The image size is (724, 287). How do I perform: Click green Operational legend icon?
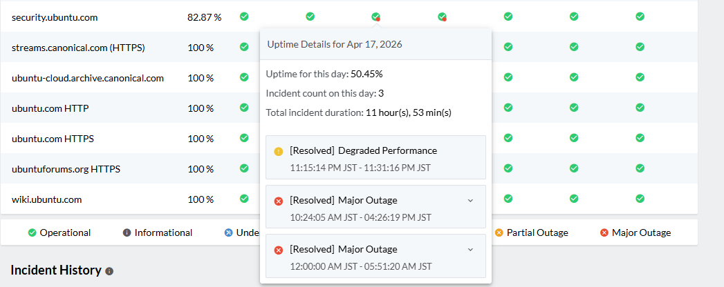[x=32, y=233]
